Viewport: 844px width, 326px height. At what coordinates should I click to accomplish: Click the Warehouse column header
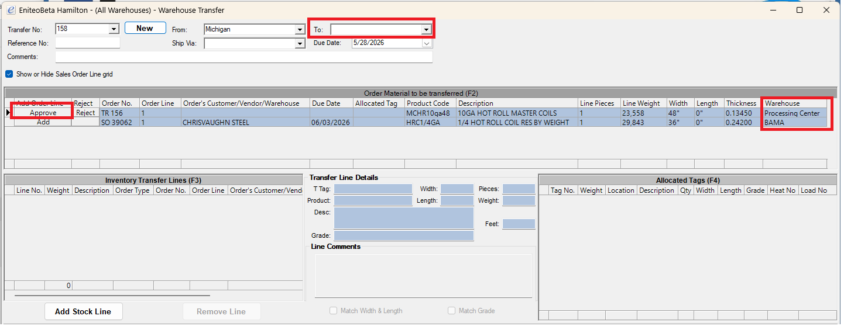pyautogui.click(x=794, y=103)
